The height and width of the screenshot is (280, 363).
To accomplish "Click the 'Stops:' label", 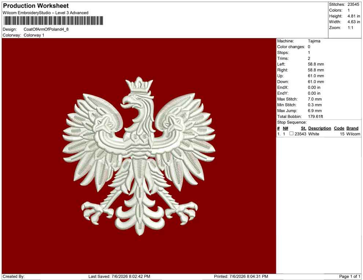I will [x=283, y=53].
